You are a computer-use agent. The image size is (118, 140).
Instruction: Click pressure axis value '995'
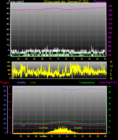pyautogui.click(x=110, y=37)
